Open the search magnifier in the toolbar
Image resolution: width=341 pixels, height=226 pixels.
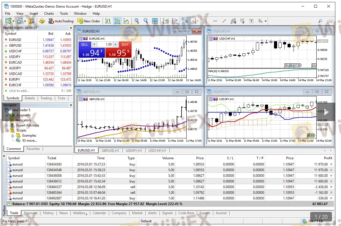pyautogui.click(x=320, y=21)
